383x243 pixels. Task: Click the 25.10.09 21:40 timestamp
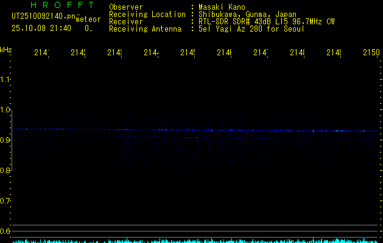(x=41, y=28)
